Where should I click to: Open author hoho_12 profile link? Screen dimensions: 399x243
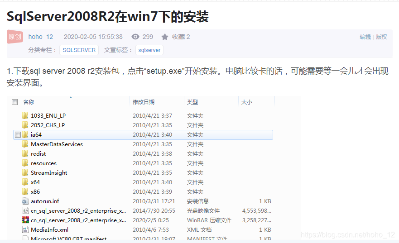point(41,37)
